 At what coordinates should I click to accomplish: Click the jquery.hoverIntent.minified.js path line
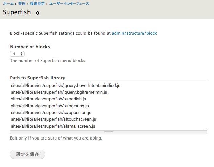click(65, 86)
